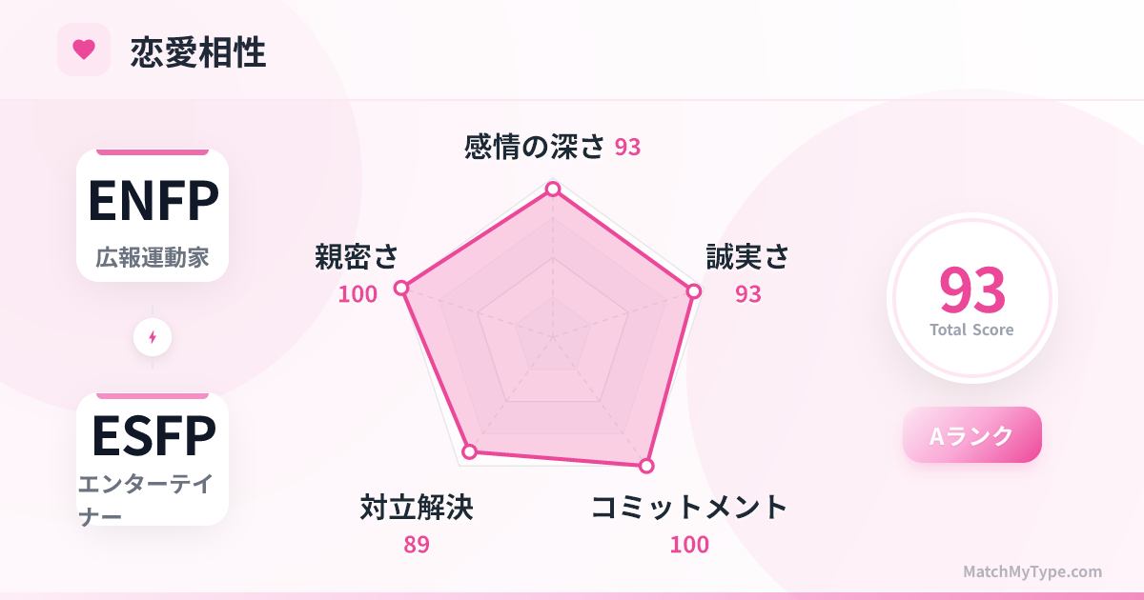Viewport: 1144px width, 600px height.
Task: Click the 広報運動家 subtitle text
Action: tap(153, 257)
